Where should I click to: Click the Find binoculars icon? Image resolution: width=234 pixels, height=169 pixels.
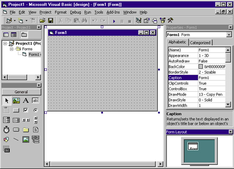(84, 21)
